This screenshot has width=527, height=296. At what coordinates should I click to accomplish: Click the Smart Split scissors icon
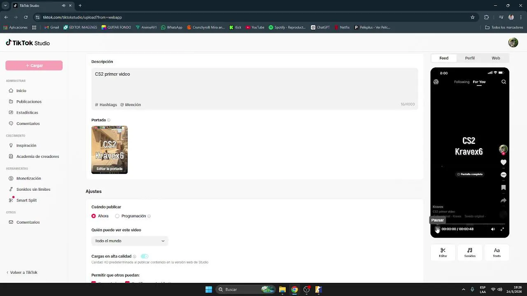(11, 200)
